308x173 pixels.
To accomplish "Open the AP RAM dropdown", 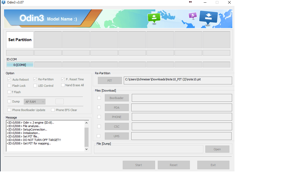I will click(x=34, y=102).
